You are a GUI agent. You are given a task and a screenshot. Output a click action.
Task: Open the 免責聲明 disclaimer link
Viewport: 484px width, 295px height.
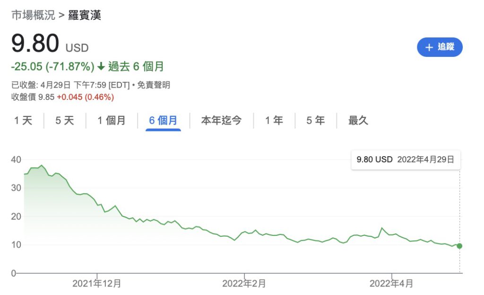pyautogui.click(x=155, y=86)
